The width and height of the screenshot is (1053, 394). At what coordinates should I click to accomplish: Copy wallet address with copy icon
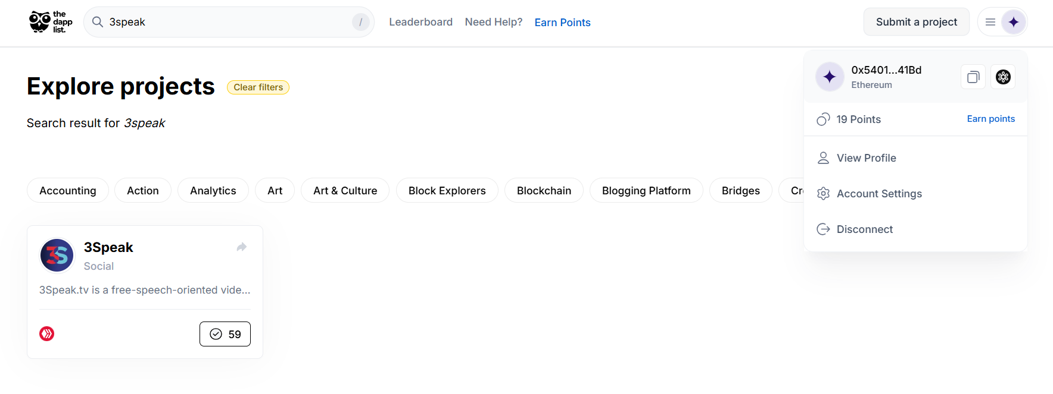click(973, 77)
